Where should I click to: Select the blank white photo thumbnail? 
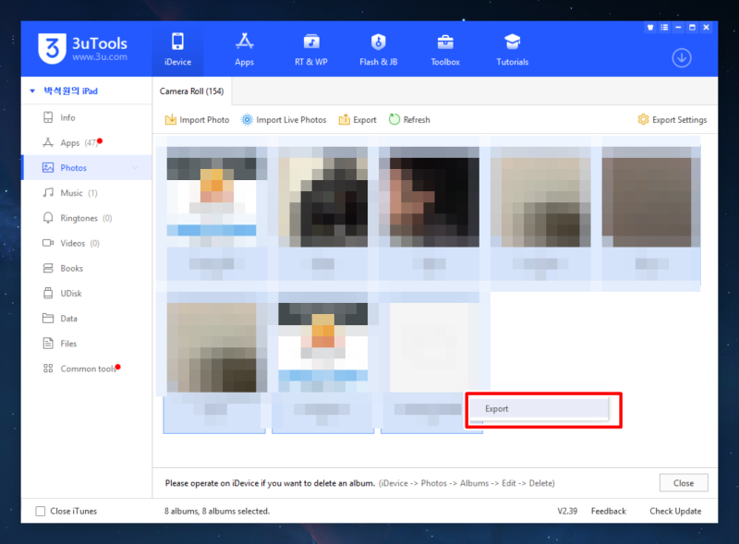[430, 346]
